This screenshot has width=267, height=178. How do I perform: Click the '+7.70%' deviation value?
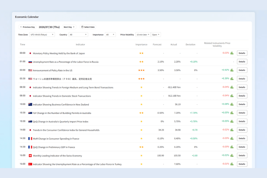pyautogui.click(x=194, y=113)
